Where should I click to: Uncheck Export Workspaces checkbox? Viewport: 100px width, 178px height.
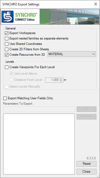click(6, 33)
